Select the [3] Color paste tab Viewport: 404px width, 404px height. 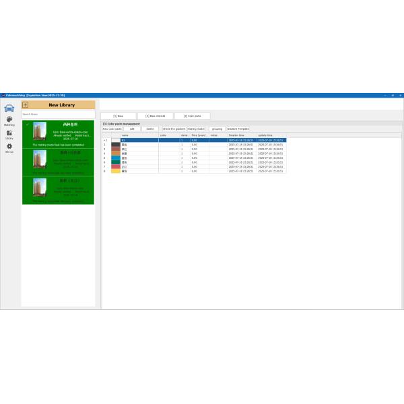tap(192, 116)
